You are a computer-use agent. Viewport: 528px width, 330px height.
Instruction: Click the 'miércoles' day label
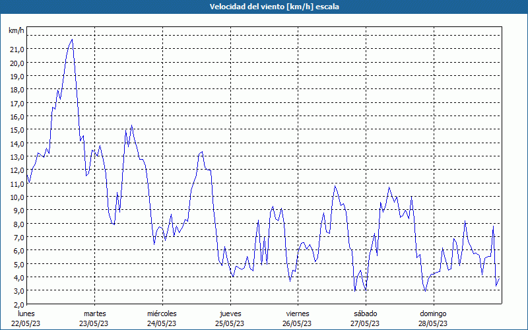pyautogui.click(x=162, y=314)
